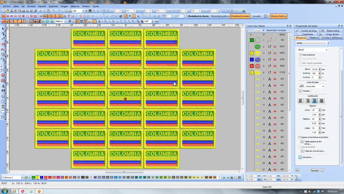Open the Línea Libre baseline dropdown

(323, 86)
